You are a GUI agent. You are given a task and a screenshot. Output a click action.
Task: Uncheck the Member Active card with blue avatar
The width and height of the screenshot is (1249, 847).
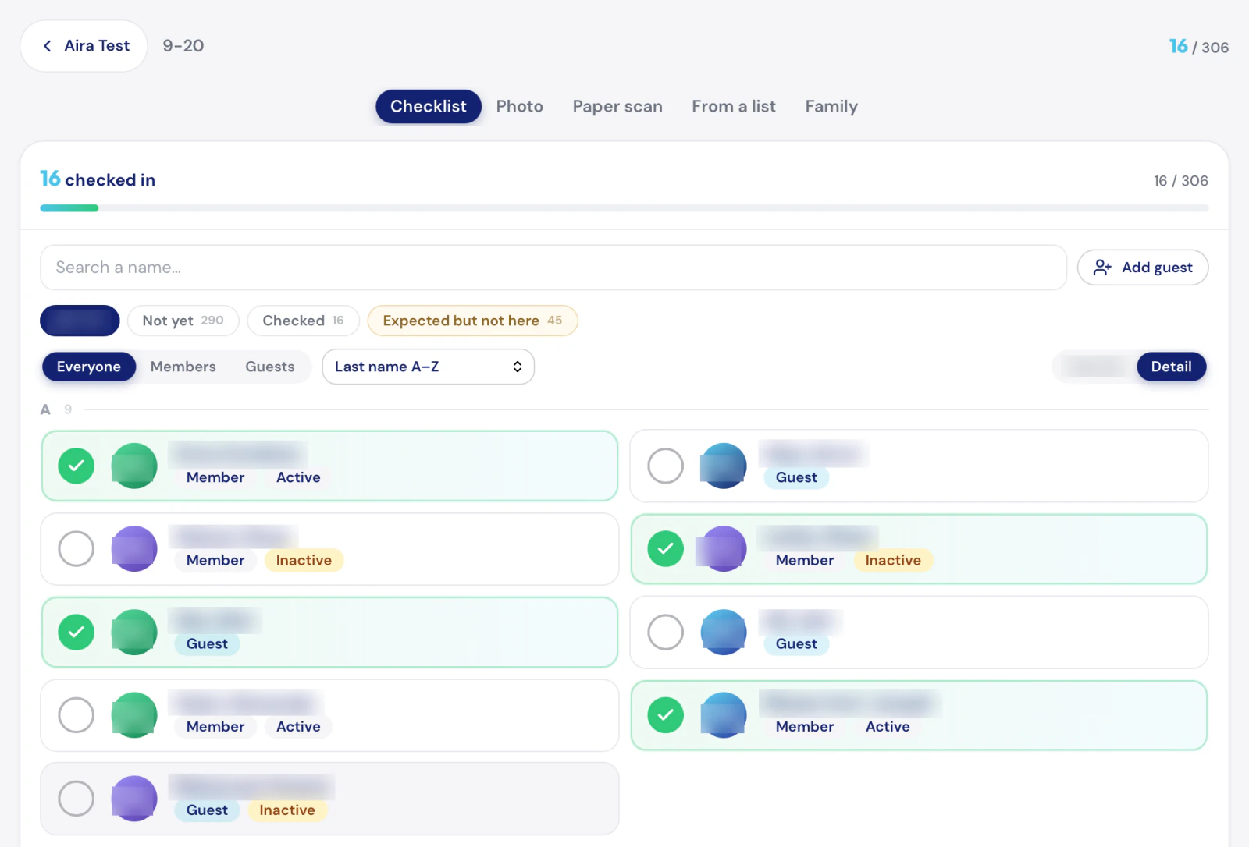[x=666, y=715]
